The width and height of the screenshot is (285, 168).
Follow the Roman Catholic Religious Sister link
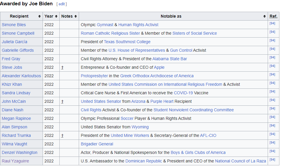110,33
